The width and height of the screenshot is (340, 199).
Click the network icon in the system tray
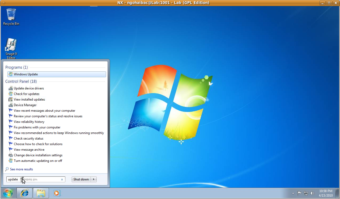[306, 193]
